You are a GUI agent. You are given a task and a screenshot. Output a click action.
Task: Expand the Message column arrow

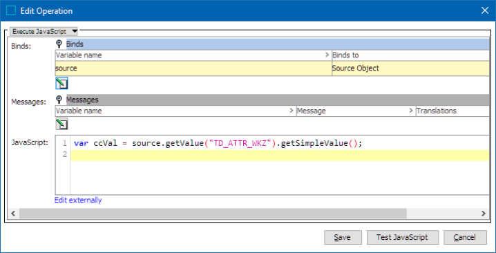411,111
